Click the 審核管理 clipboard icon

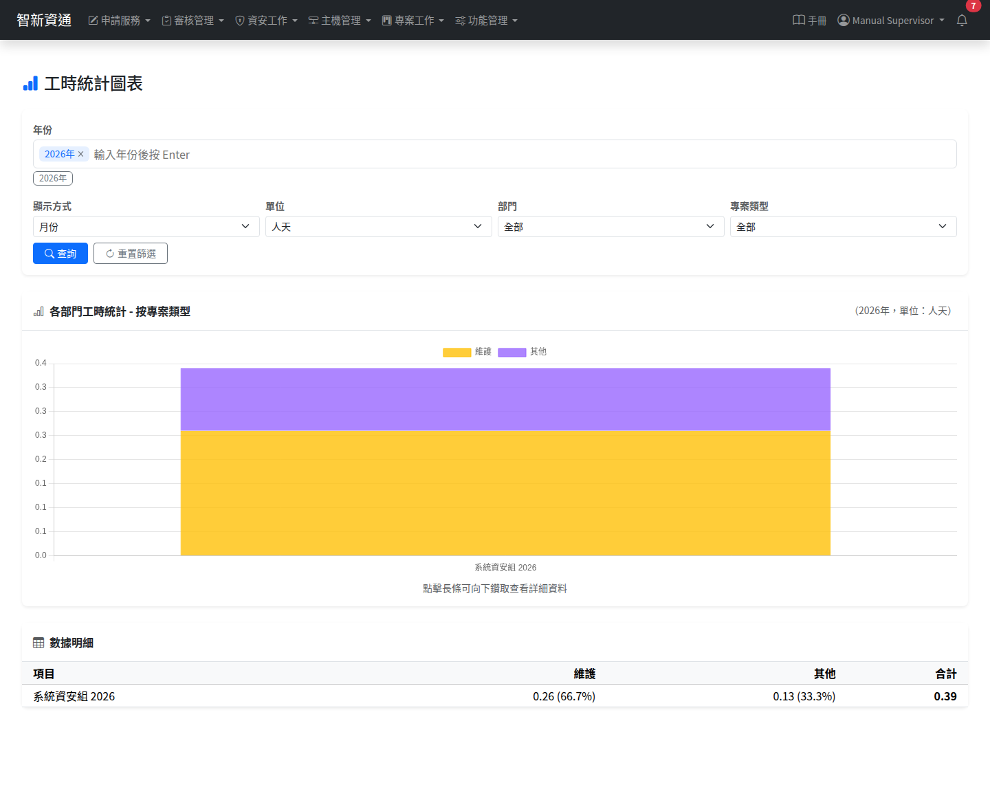(166, 21)
